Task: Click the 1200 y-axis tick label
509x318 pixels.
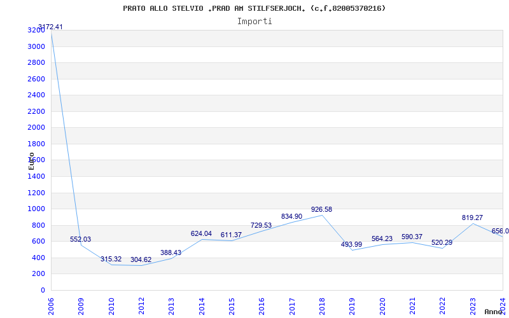Action: point(36,193)
